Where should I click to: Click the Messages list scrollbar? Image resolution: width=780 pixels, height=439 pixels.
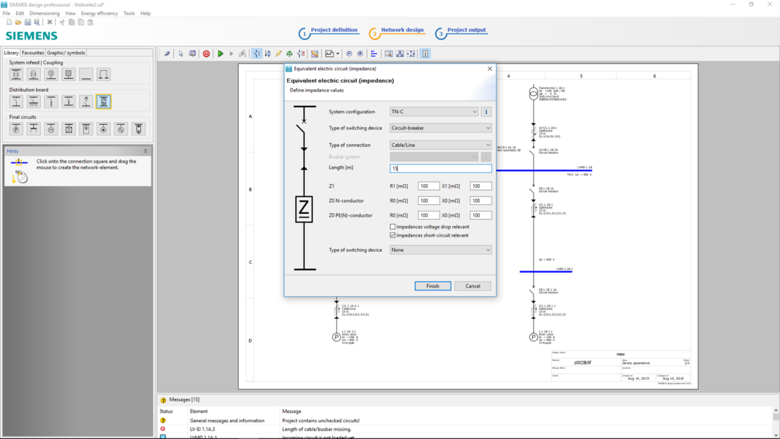(x=776, y=423)
